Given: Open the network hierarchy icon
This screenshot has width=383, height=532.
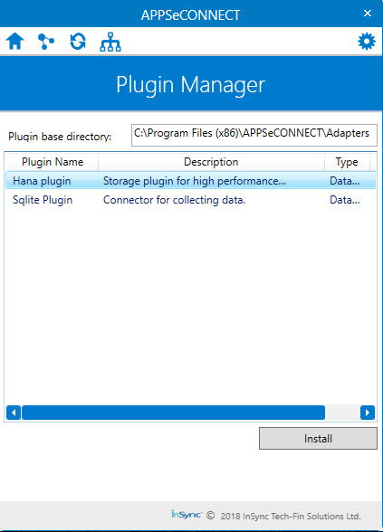Looking at the screenshot, I should tap(110, 42).
